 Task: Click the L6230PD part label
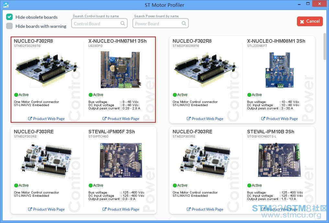(96, 46)
